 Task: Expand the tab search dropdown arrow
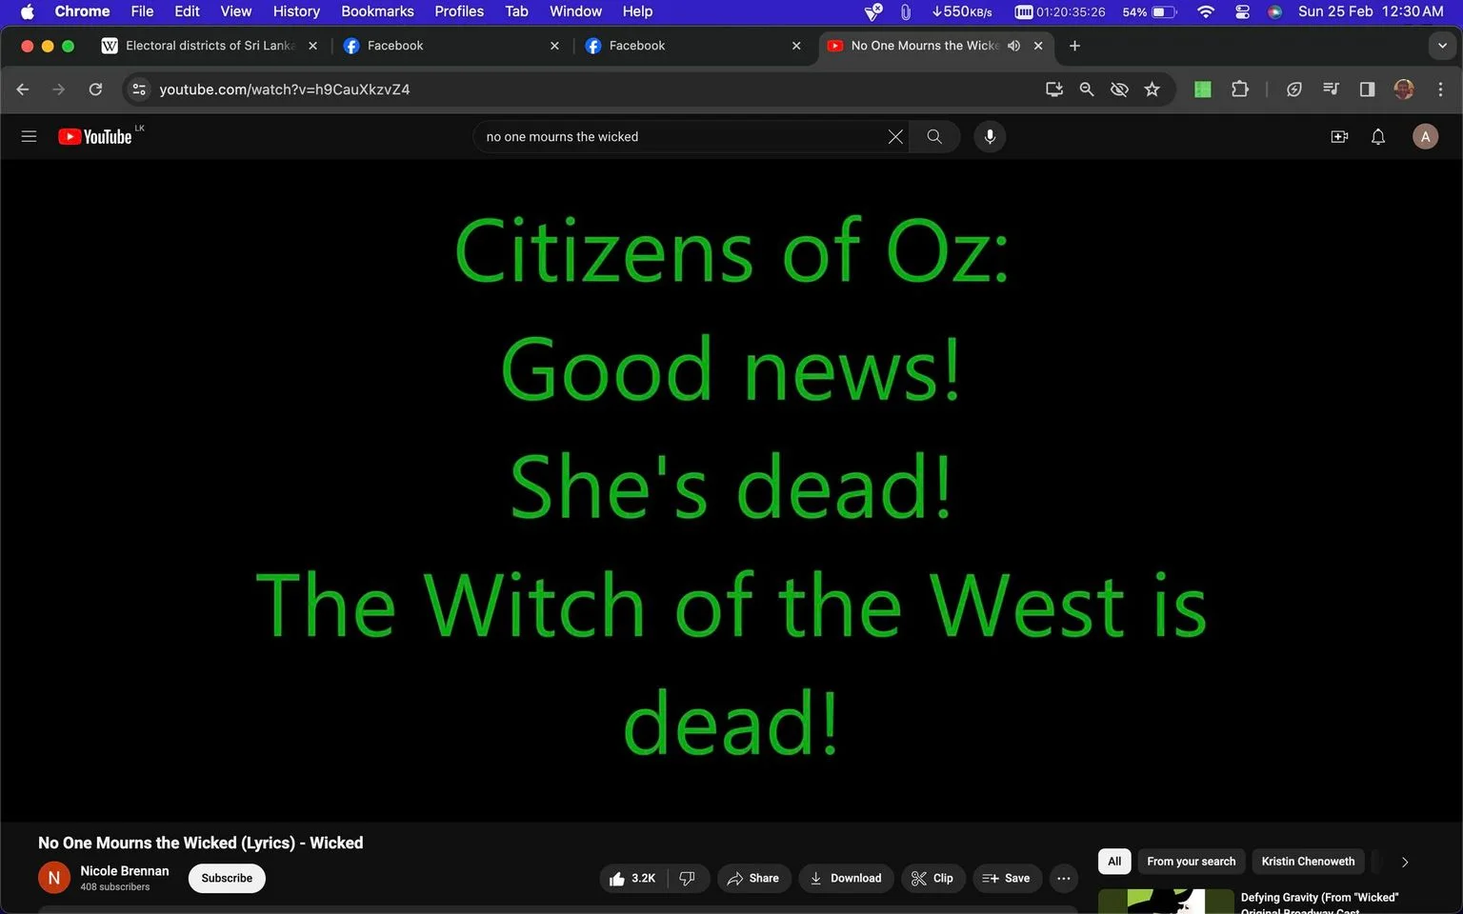tap(1442, 46)
